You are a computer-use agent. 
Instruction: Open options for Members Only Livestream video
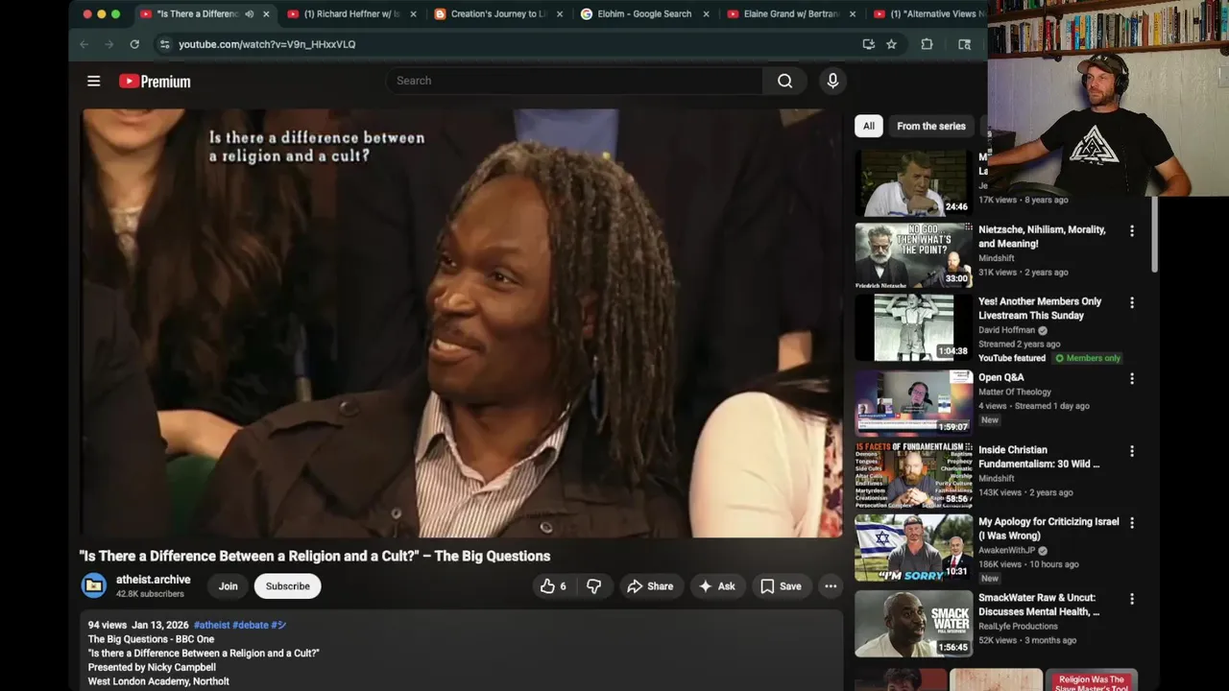coord(1132,302)
